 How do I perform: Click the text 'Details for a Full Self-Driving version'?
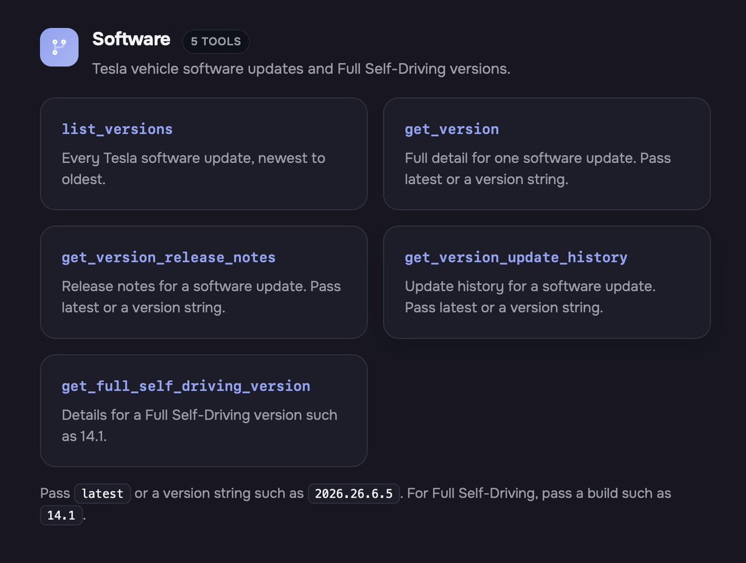click(x=182, y=415)
